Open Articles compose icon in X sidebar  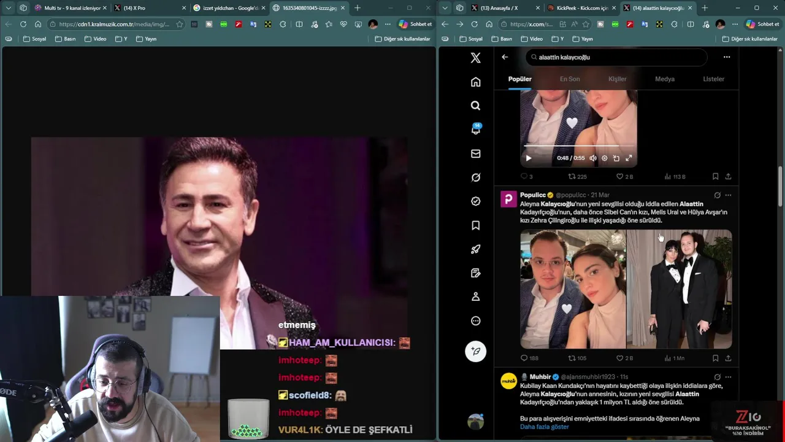(x=475, y=273)
